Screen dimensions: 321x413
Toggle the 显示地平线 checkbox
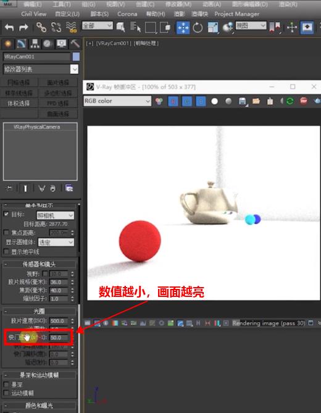(6, 251)
